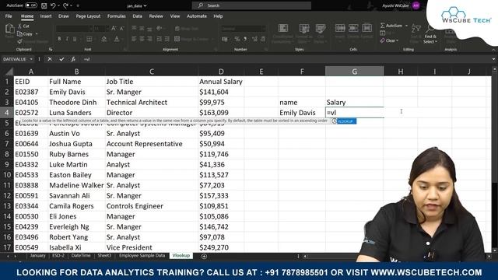Open the Copy options dropdown arrow
The width and height of the screenshot is (498, 280).
tap(37, 34)
